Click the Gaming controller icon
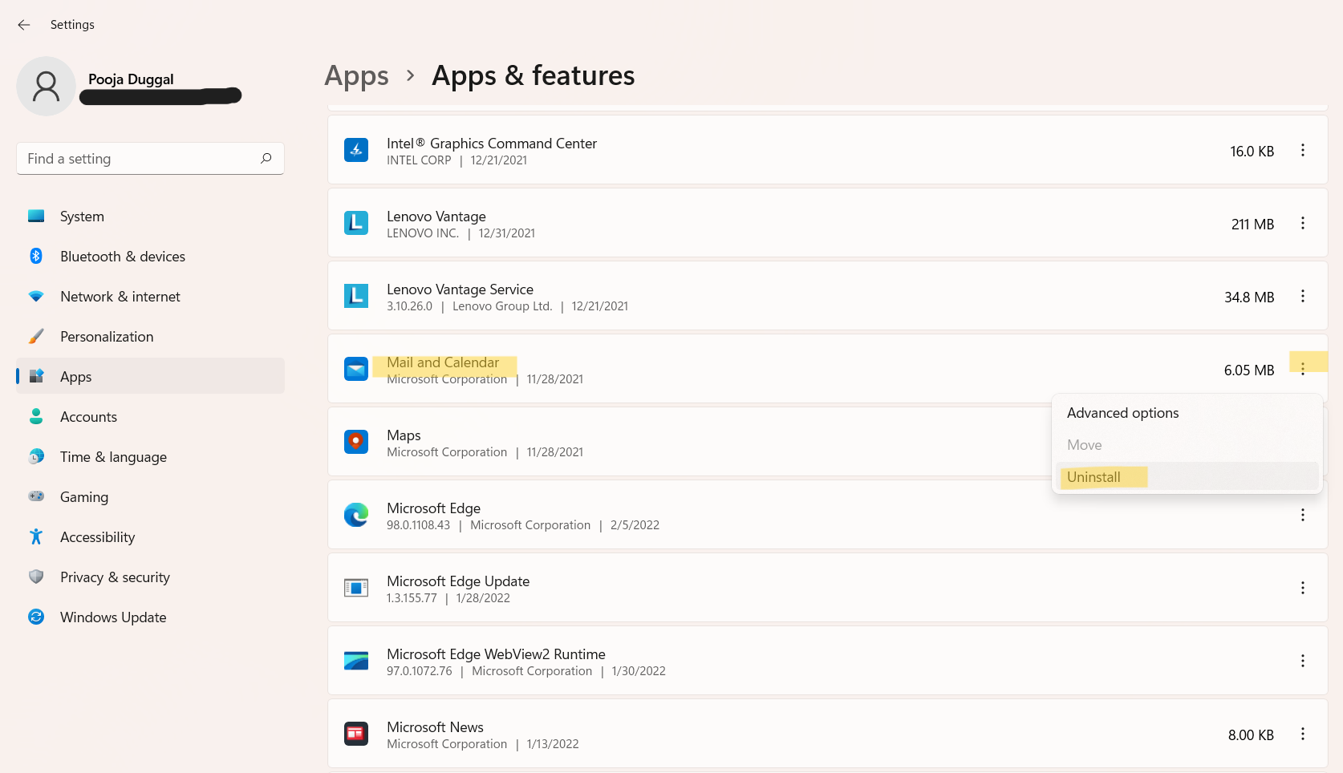This screenshot has width=1343, height=773. [x=36, y=496]
